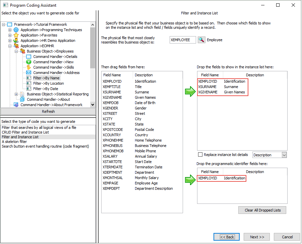Click the Employees business object icon
The height and width of the screenshot is (244, 302).
(x=22, y=51)
